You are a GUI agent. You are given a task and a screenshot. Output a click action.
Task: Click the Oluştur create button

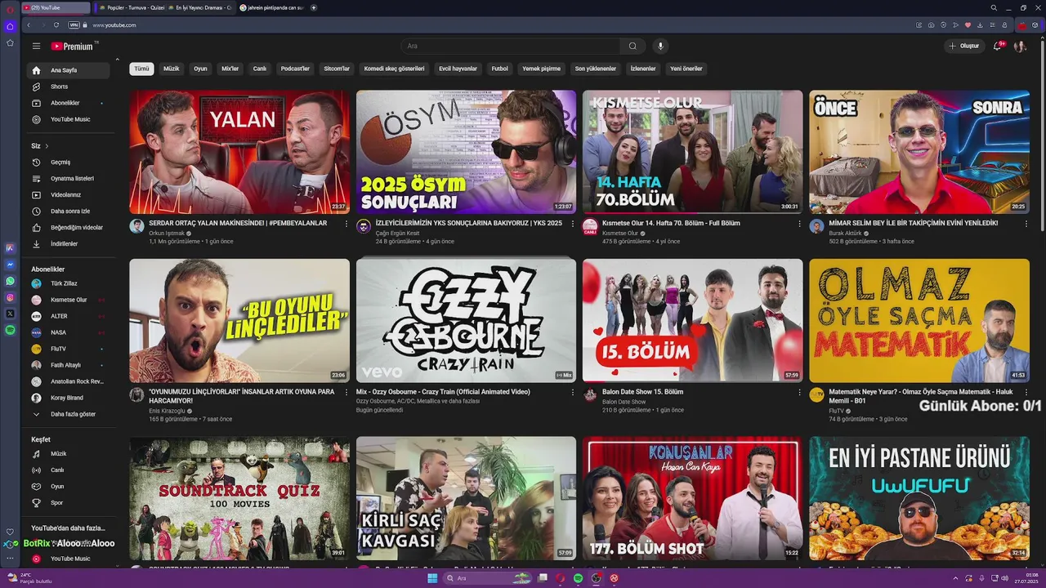[964, 46]
